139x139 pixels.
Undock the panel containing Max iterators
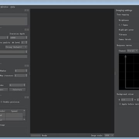click(x=25, y=66)
